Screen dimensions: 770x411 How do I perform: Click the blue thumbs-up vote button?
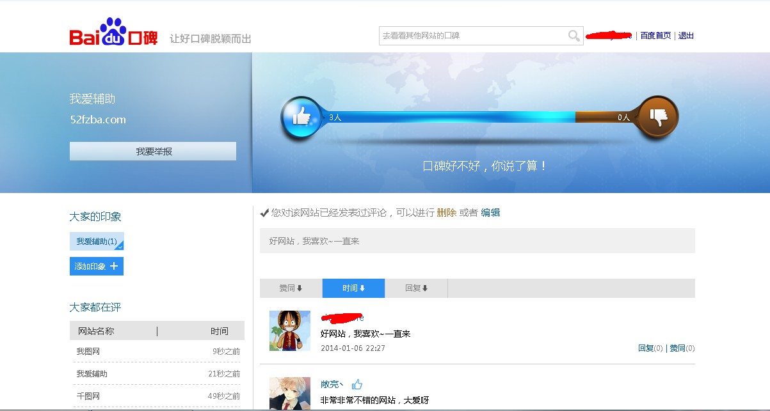tap(301, 117)
